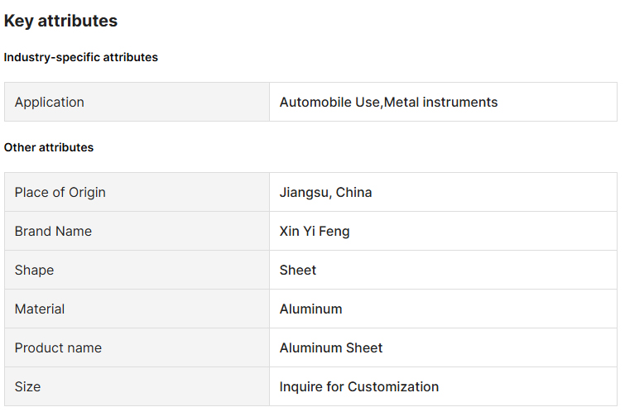625x412 pixels.
Task: Click the Key attributes heading
Action: [x=60, y=22]
